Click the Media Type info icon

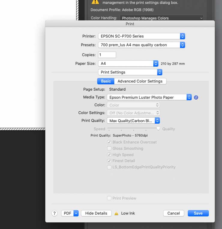pyautogui.click(x=196, y=98)
